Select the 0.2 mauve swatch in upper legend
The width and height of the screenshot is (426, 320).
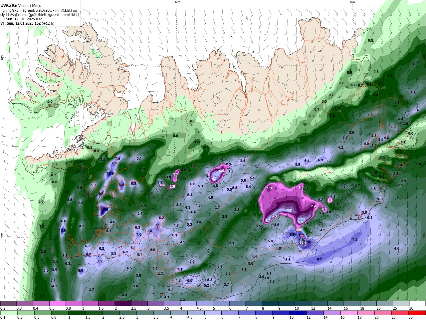(8, 304)
